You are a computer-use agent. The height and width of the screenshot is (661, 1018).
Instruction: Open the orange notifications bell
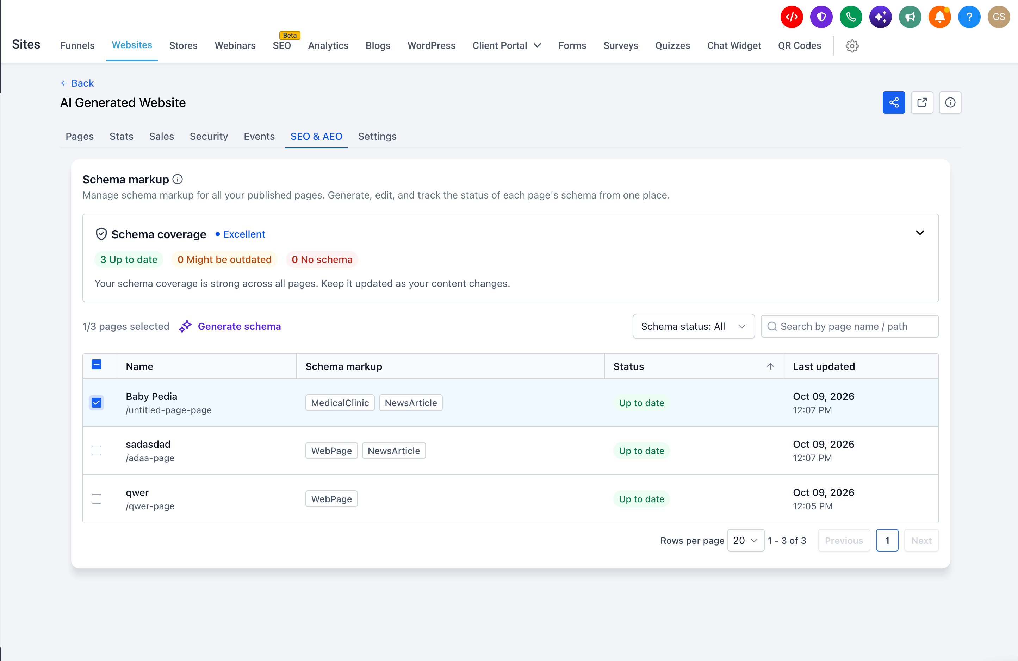pos(939,17)
